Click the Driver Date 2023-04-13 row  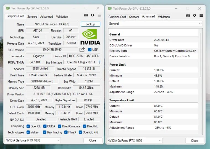153,40
